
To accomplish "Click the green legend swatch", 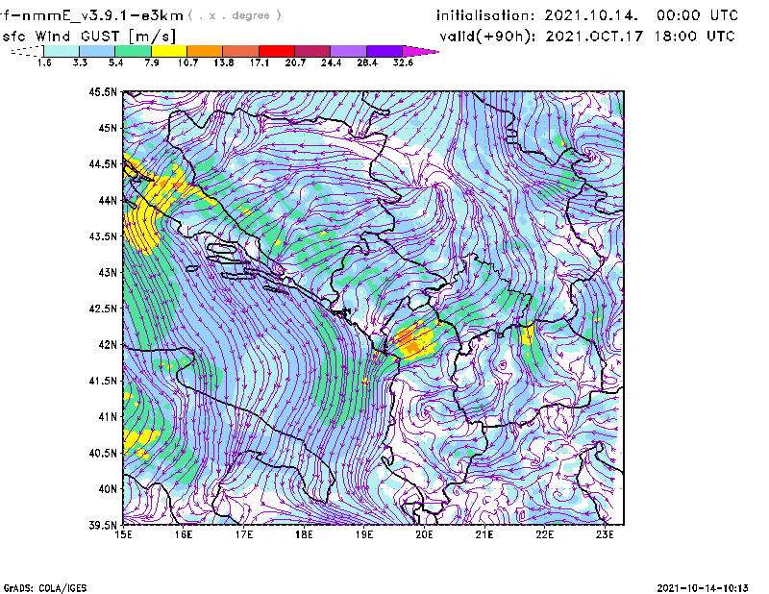I will pyautogui.click(x=133, y=51).
